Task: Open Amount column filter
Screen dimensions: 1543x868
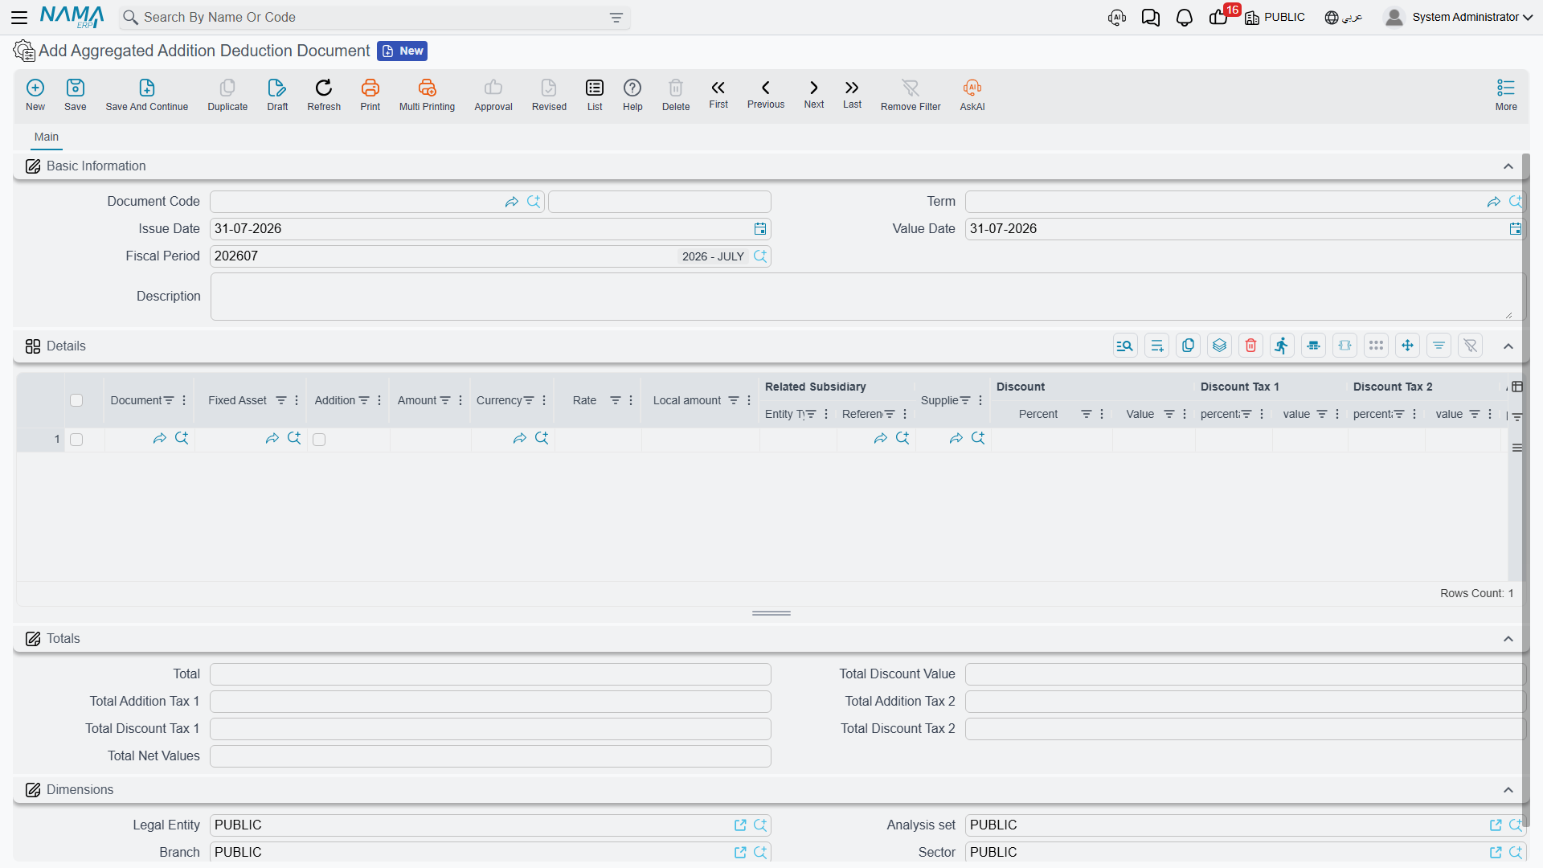Action: (445, 400)
